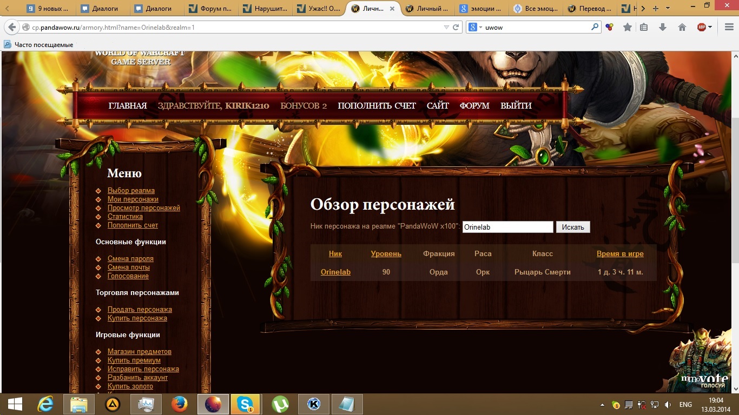Open 'Смена пароля' link
The width and height of the screenshot is (739, 415).
[x=130, y=259]
